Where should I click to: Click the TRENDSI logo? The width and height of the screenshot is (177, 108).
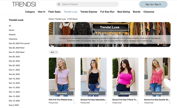point(24,4)
